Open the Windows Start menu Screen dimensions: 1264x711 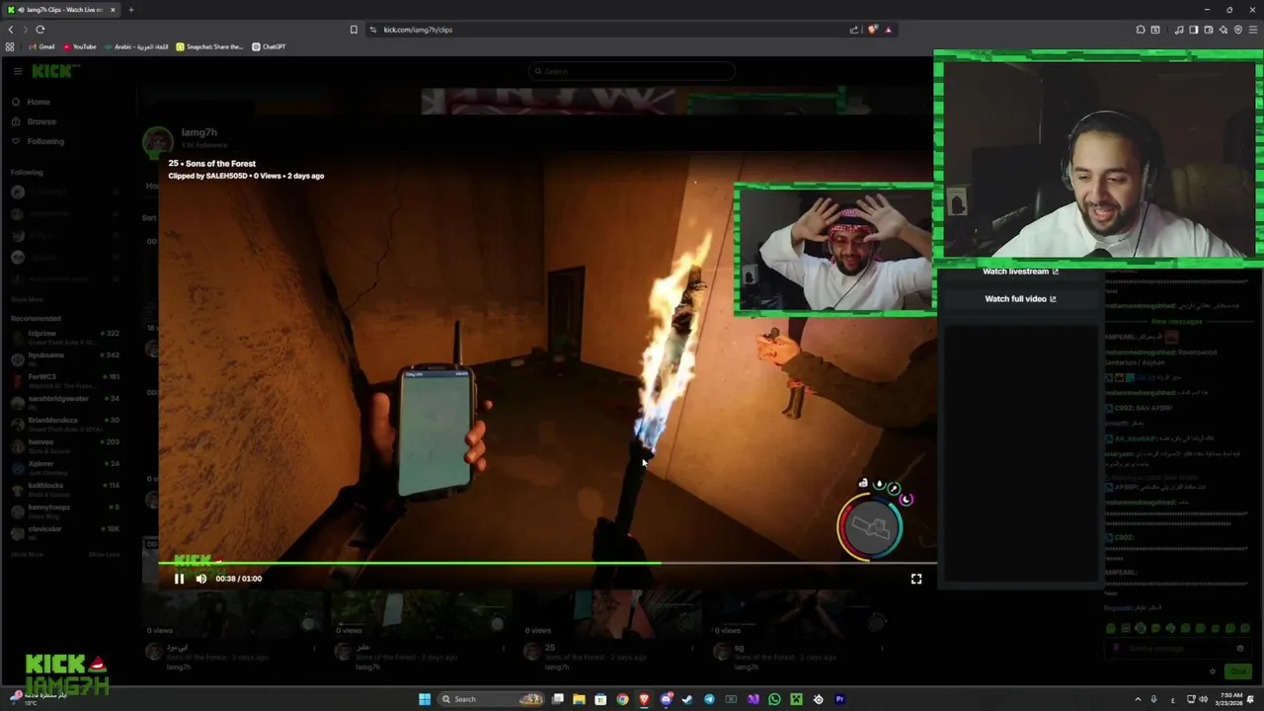425,699
